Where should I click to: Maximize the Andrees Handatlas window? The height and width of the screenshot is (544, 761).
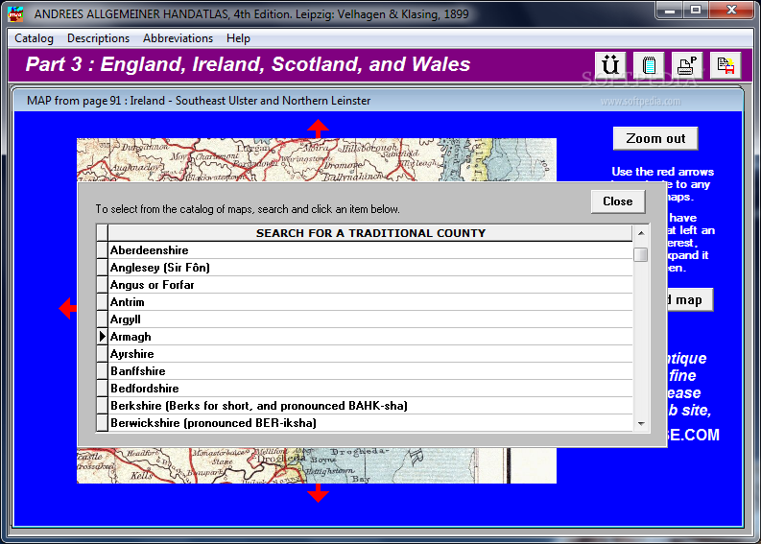[x=696, y=11]
